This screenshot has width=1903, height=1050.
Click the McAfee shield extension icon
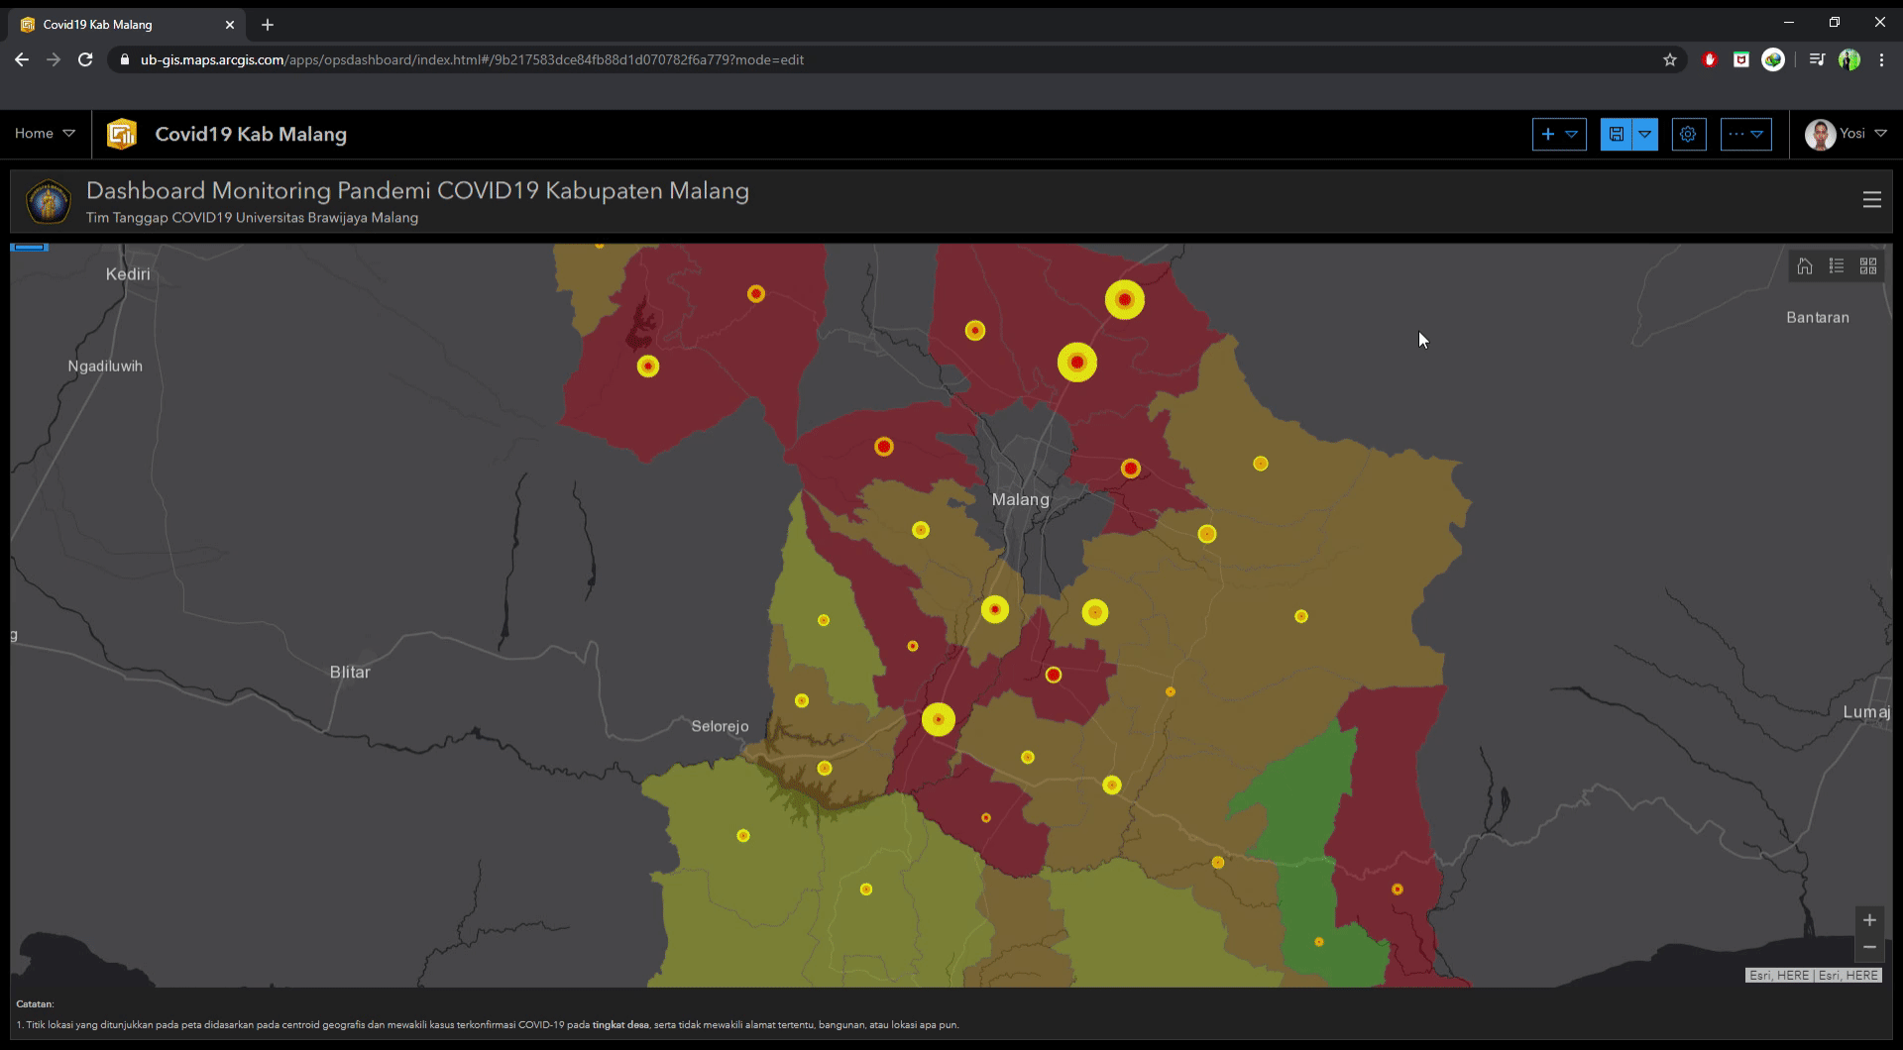pos(1740,59)
